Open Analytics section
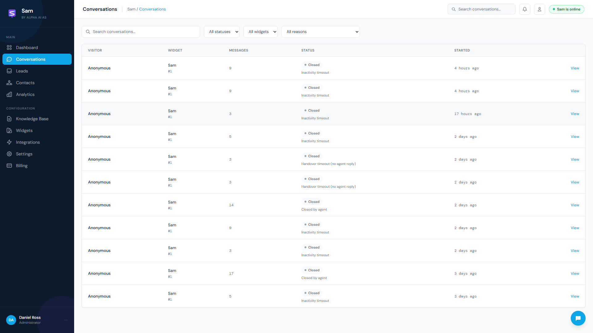This screenshot has width=593, height=333. point(37,94)
